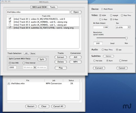Open subtitles Options button
136x113 pixels.
pyautogui.click(x=109, y=56)
